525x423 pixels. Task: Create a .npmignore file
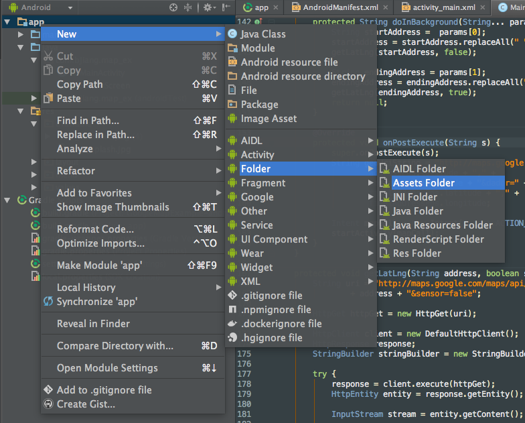(301, 310)
